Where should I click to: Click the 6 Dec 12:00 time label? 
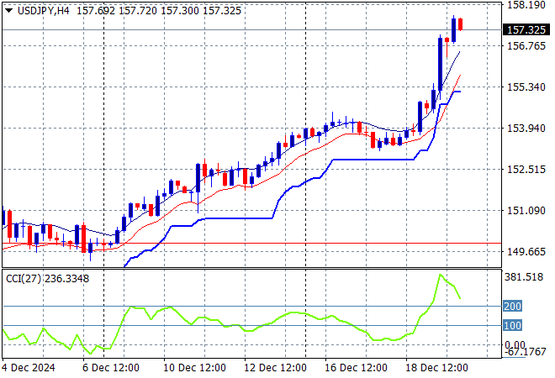tap(111, 368)
